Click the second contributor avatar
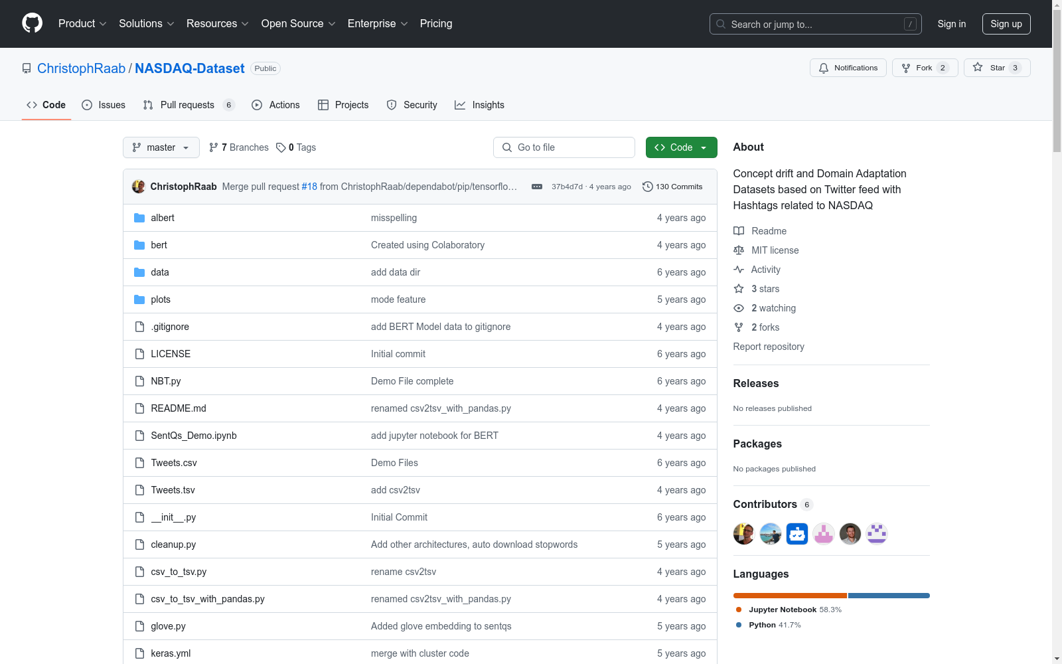1062x664 pixels. pyautogui.click(x=771, y=534)
